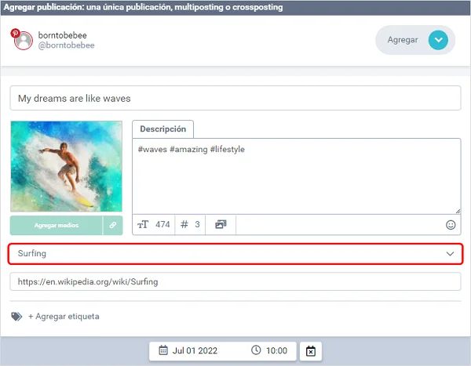Click the hashtag counter icon
This screenshot has width=471, height=366.
coord(184,225)
